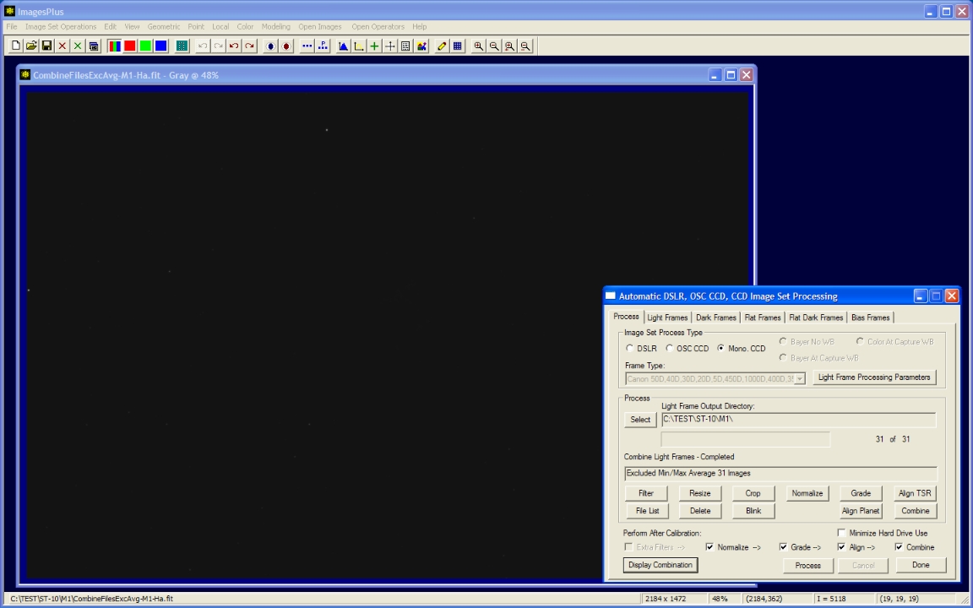This screenshot has width=973, height=608.
Task: Open the File menu
Action: coord(12,27)
